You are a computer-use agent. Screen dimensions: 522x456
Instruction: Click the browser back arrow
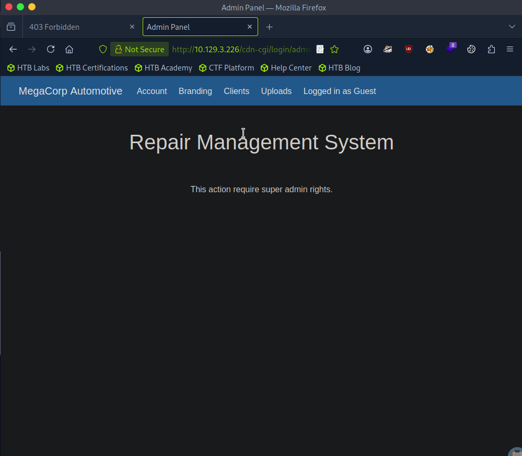(x=13, y=49)
